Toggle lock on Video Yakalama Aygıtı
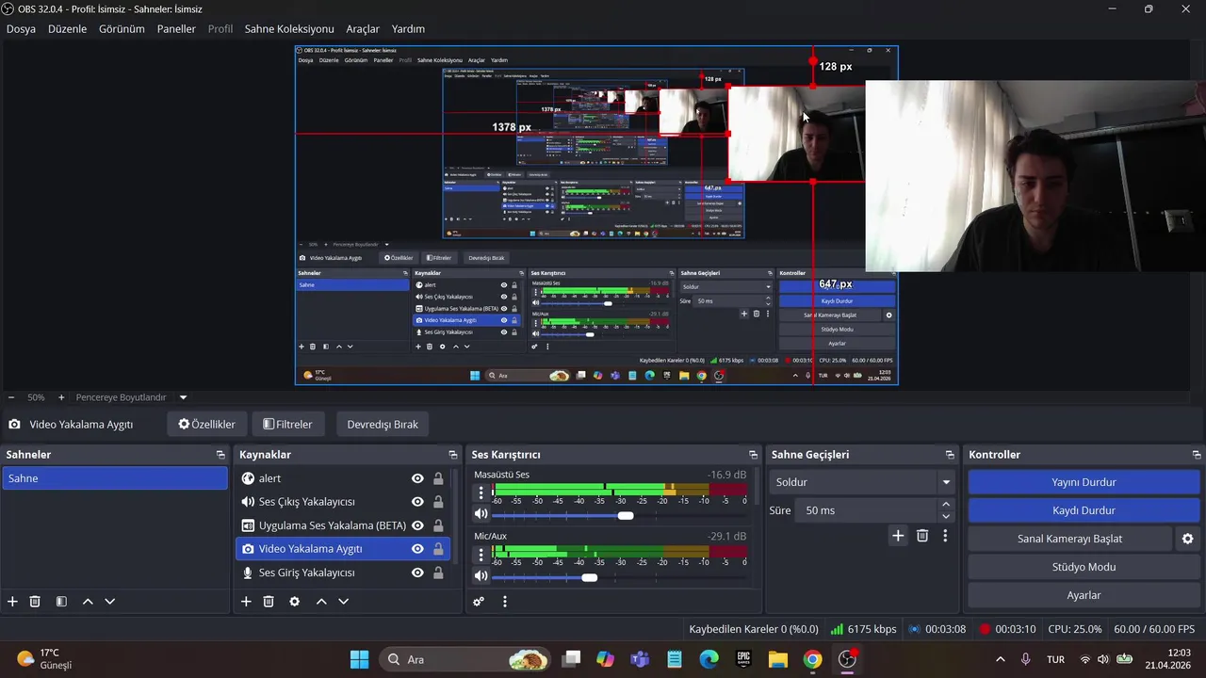The image size is (1206, 678). [x=438, y=549]
